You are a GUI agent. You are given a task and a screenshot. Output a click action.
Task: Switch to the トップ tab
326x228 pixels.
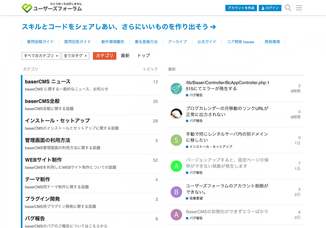tap(143, 56)
